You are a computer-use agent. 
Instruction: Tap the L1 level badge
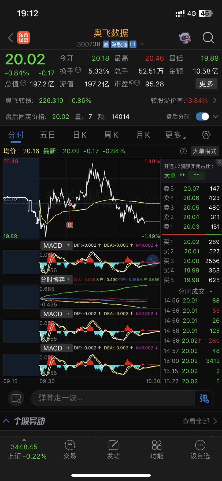click(133, 44)
